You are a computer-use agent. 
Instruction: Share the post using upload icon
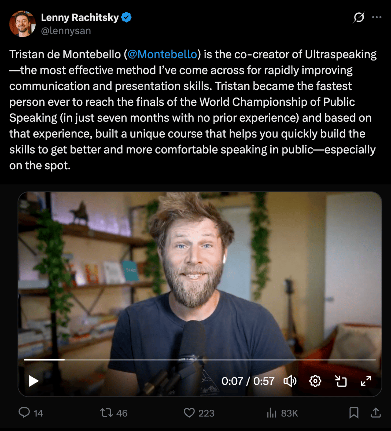click(376, 413)
